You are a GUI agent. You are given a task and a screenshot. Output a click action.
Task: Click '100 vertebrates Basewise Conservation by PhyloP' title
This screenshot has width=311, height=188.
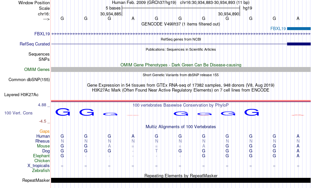pos(181,105)
